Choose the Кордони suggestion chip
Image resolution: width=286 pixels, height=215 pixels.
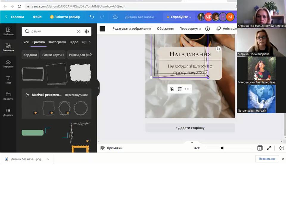pyautogui.click(x=30, y=55)
